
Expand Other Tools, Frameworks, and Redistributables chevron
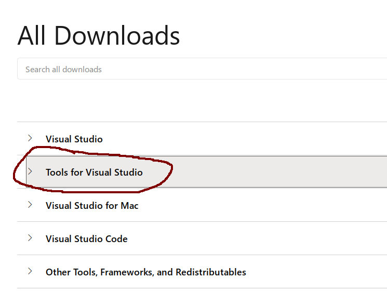(x=30, y=271)
